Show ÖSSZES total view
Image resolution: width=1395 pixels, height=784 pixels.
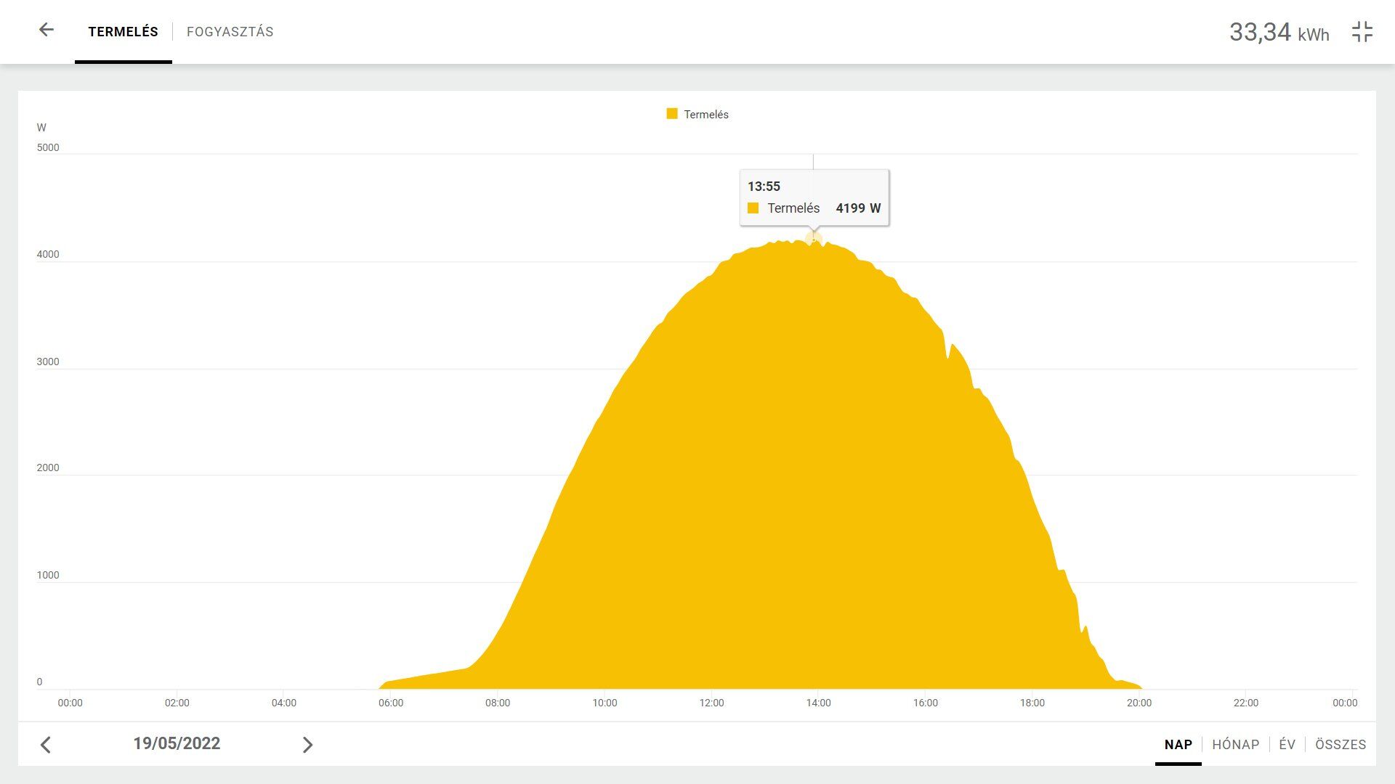pyautogui.click(x=1340, y=745)
